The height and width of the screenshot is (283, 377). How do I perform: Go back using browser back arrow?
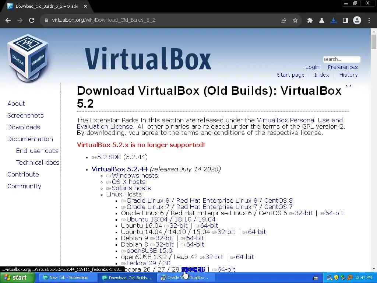8,20
